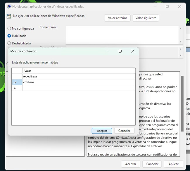Set the policy to 'Deshabilitada'
Viewport: 190px width, 171px height.
pyautogui.click(x=9, y=43)
